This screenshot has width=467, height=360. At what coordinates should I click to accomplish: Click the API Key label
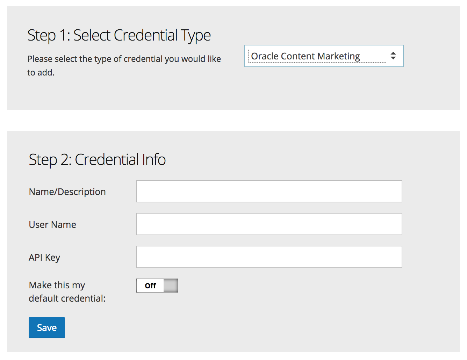(x=44, y=258)
